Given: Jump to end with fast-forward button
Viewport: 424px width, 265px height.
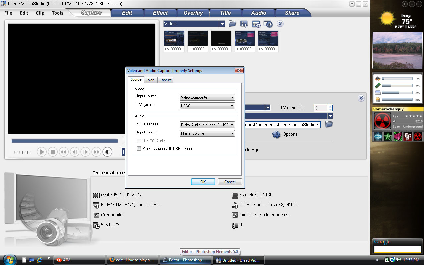Looking at the screenshot, I should (96, 152).
